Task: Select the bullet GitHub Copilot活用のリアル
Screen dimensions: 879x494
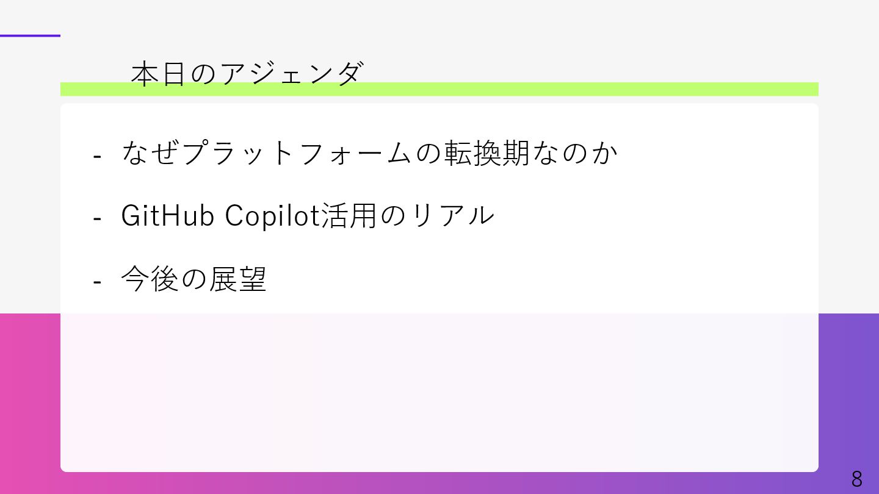Action: [x=307, y=216]
